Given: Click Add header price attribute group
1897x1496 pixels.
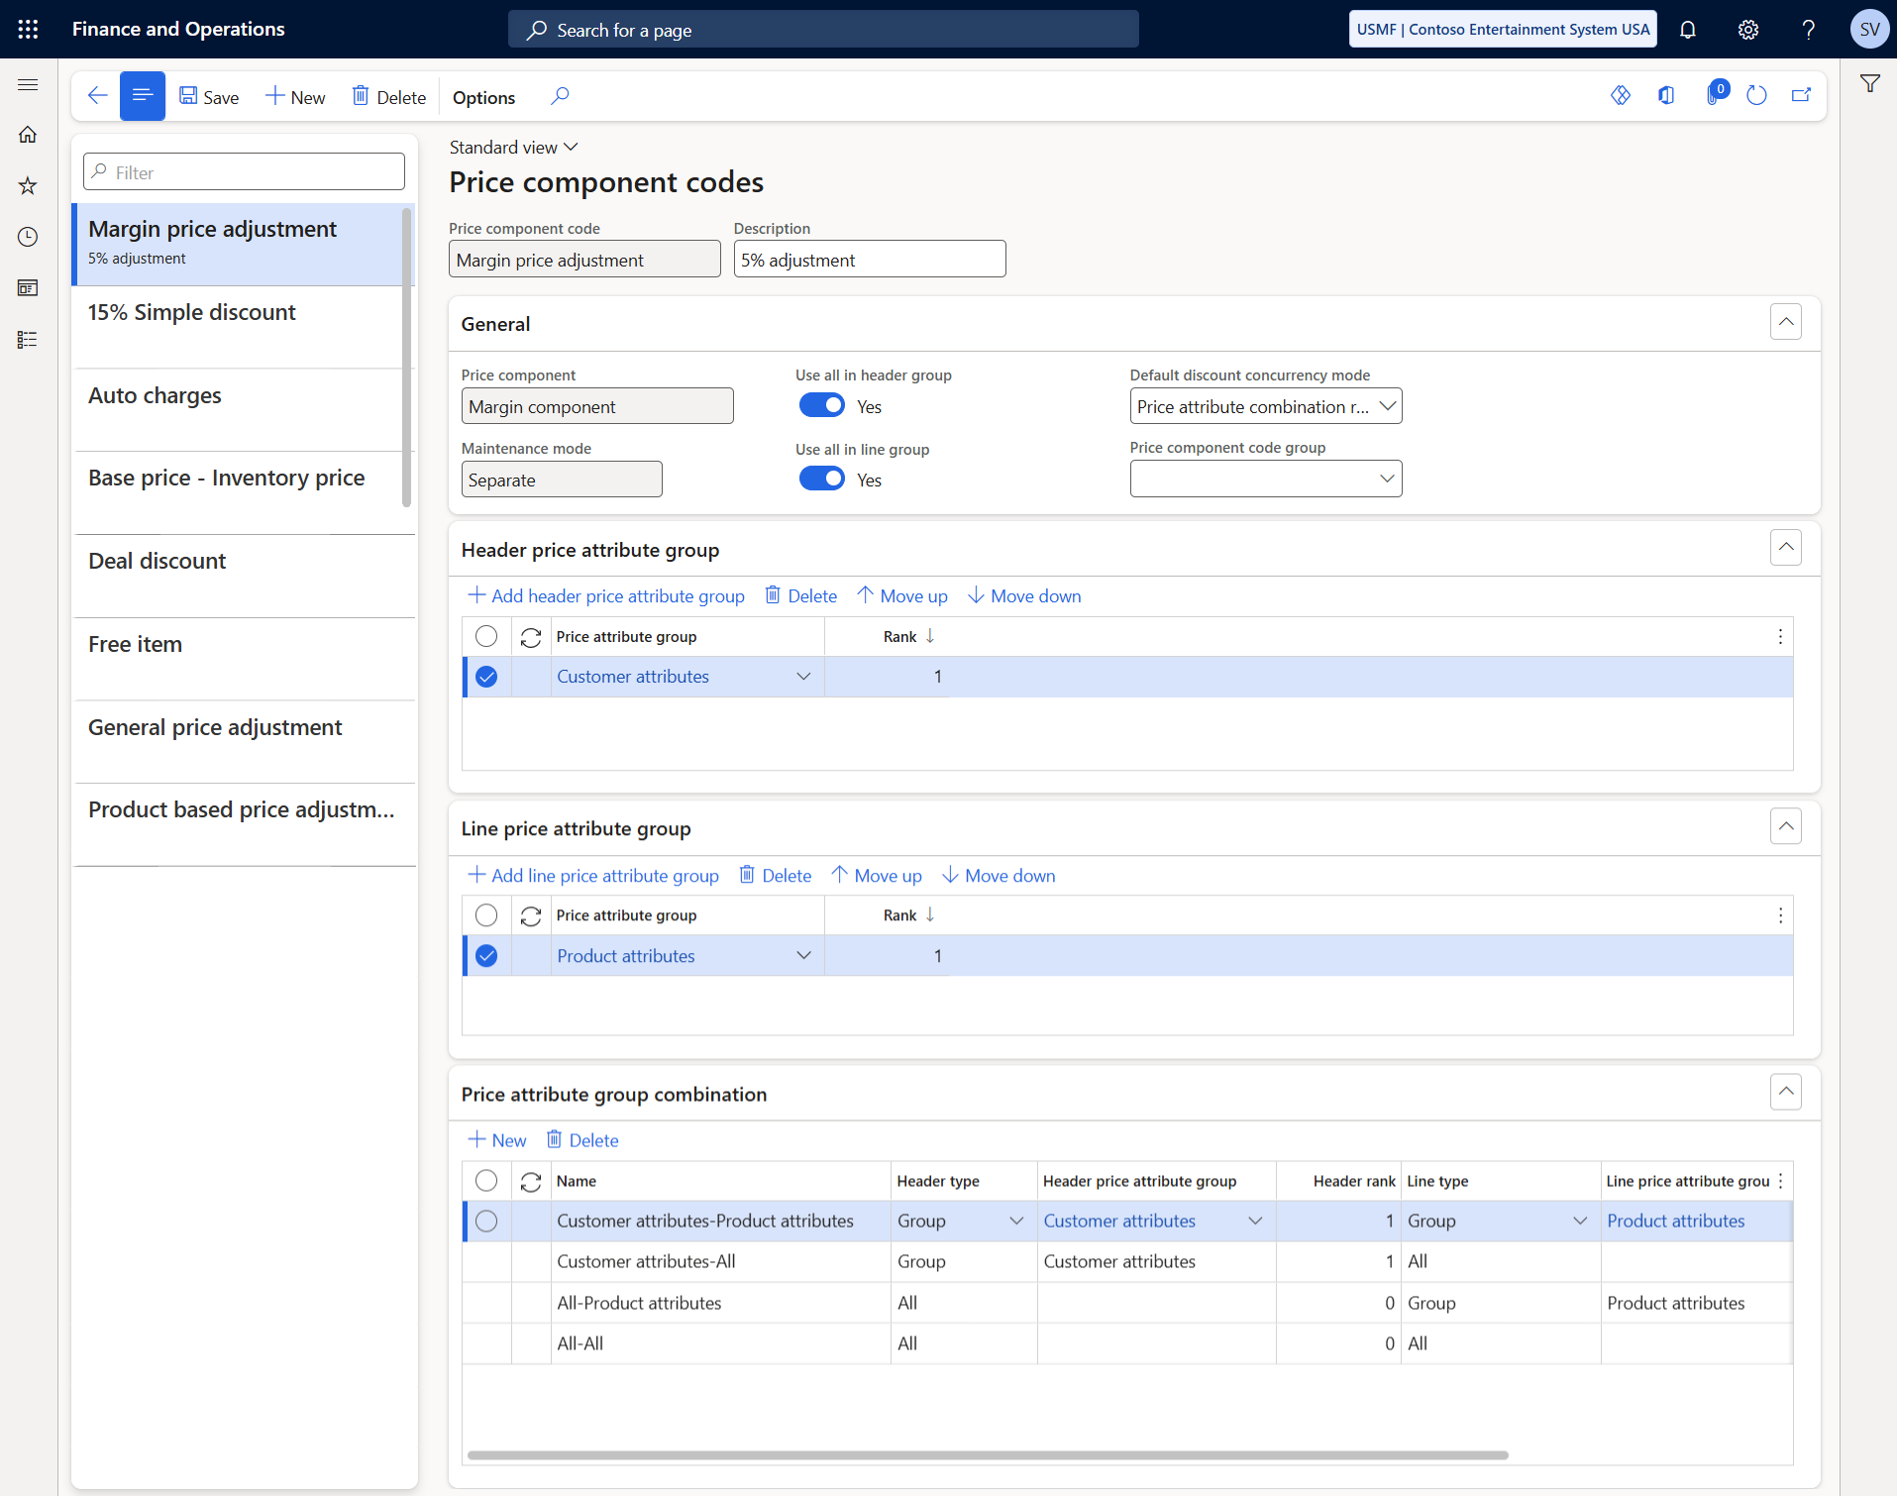Looking at the screenshot, I should (605, 596).
